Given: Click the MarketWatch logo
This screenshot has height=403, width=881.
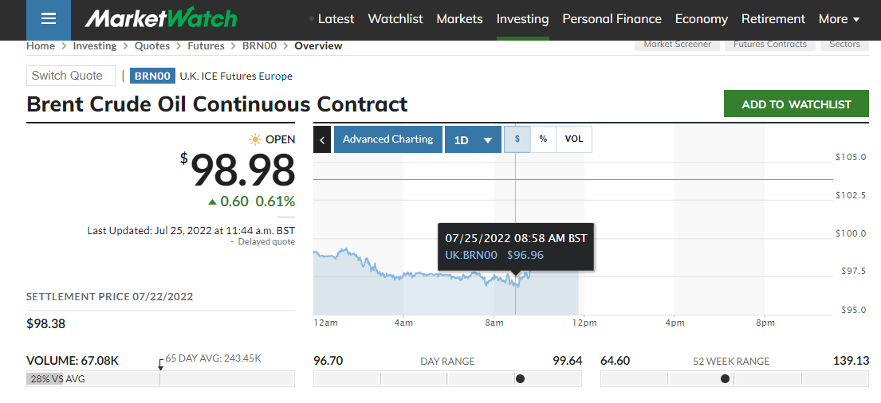Looking at the screenshot, I should 161,18.
